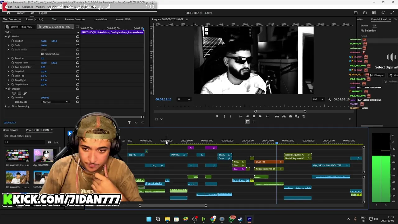Click the Opacity value 100.0 %

pos(45,97)
